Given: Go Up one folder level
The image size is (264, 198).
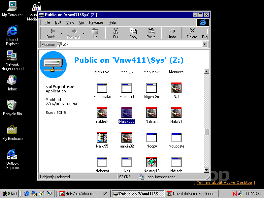Looking at the screenshot, I should point(95,34).
